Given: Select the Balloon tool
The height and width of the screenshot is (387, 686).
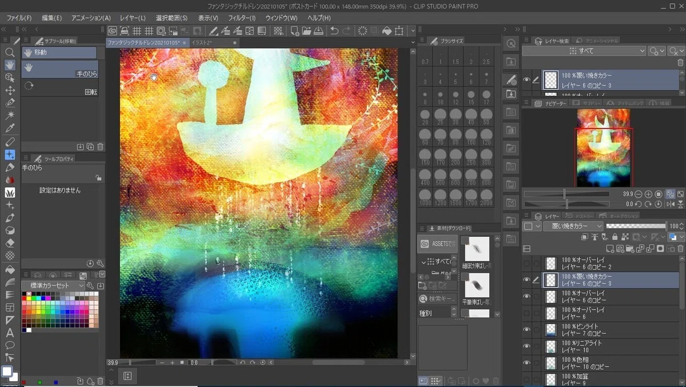Looking at the screenshot, I should [10, 345].
